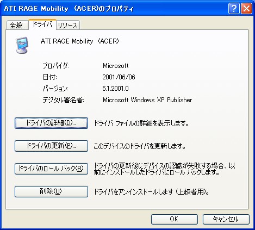Confirm with the OK button

[x=175, y=219]
